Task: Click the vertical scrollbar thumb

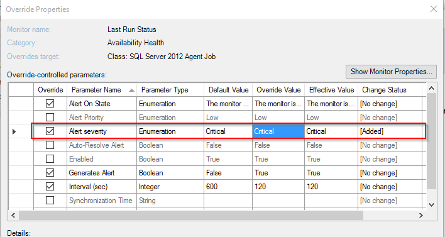Action: (x=431, y=141)
